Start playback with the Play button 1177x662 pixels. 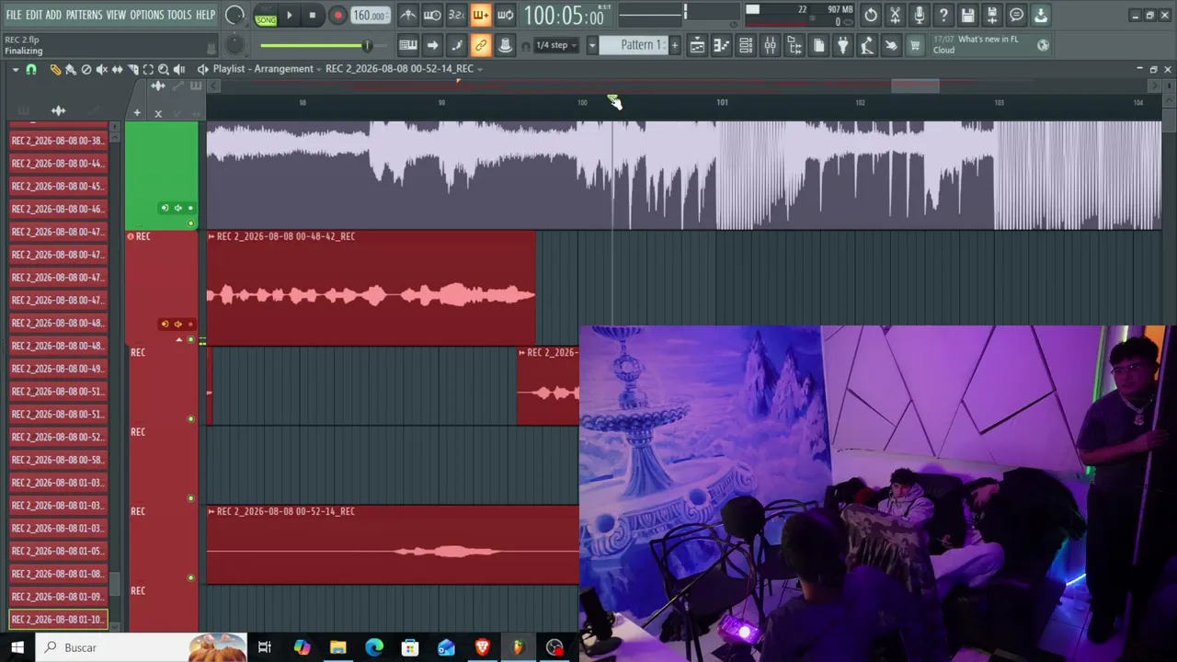(x=289, y=15)
